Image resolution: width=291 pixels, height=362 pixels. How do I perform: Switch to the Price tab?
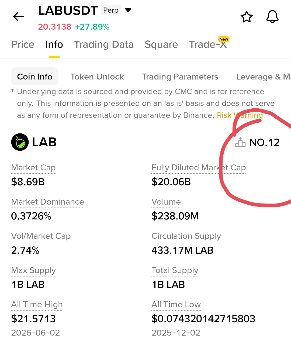tap(23, 44)
